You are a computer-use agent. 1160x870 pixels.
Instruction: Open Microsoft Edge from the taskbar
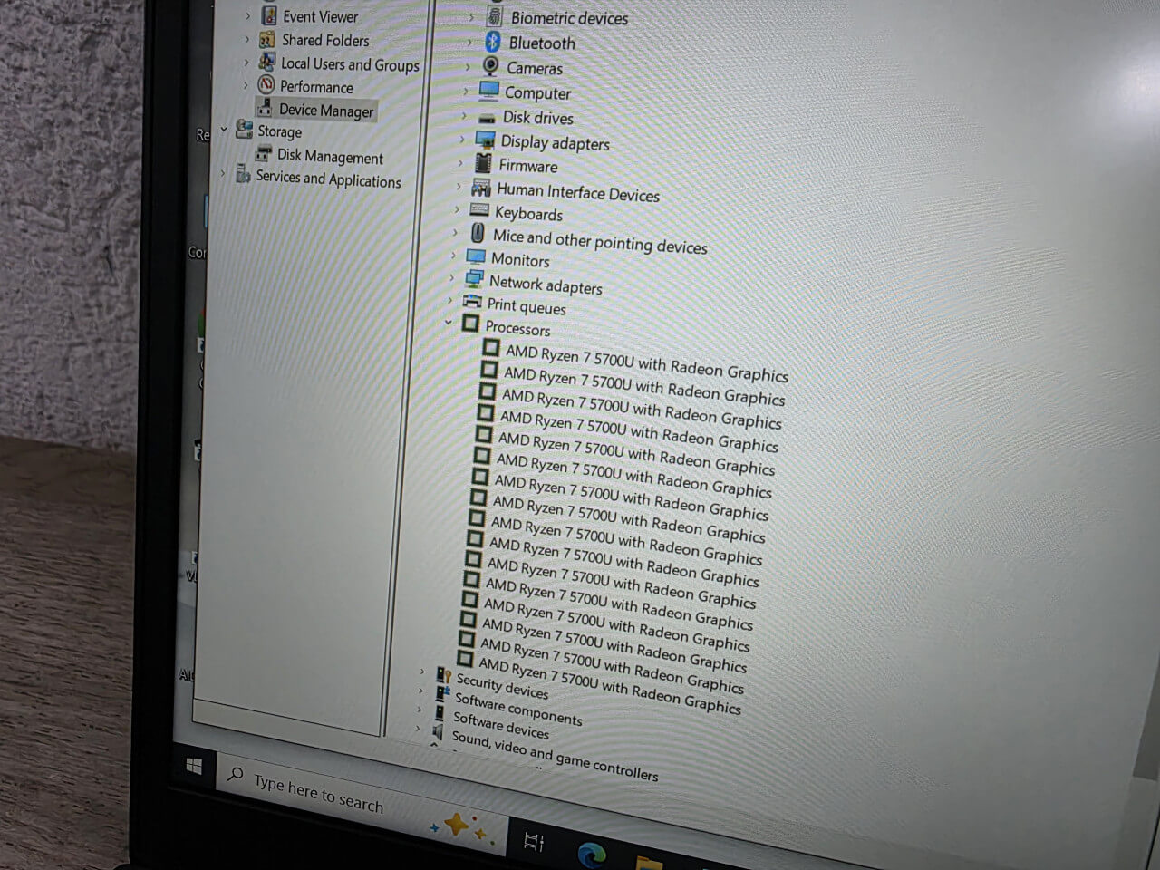click(592, 854)
